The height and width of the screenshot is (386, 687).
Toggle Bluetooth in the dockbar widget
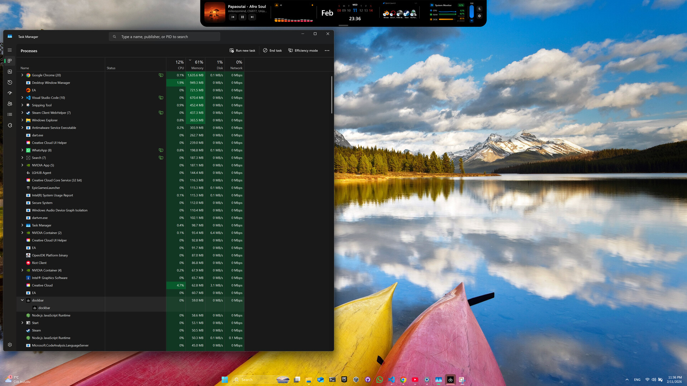tap(479, 9)
